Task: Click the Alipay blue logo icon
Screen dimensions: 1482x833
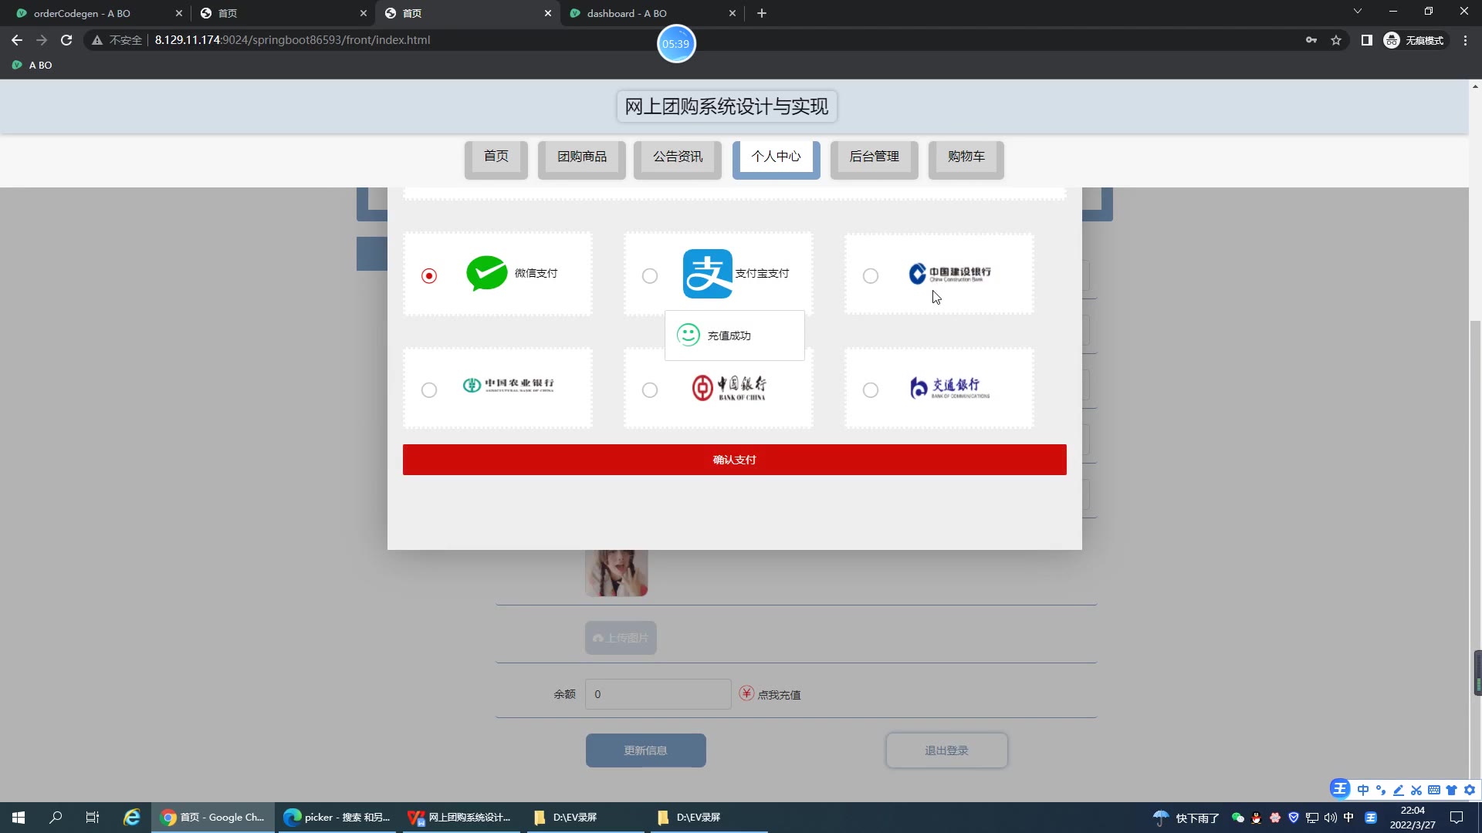Action: (707, 273)
